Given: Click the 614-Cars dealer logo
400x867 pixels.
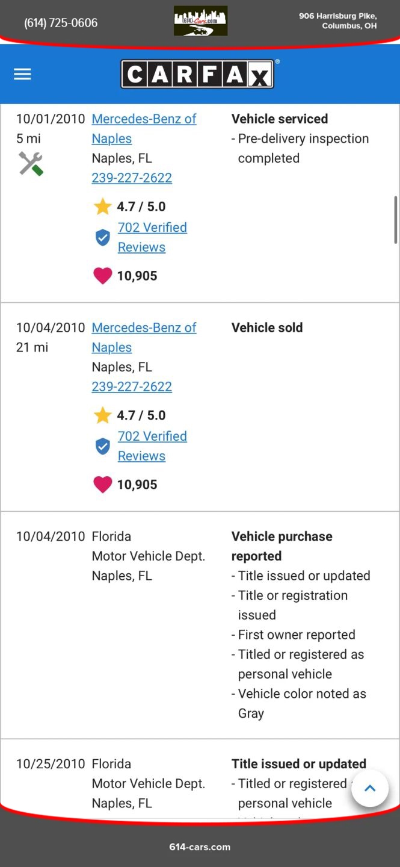Looking at the screenshot, I should pos(200,21).
